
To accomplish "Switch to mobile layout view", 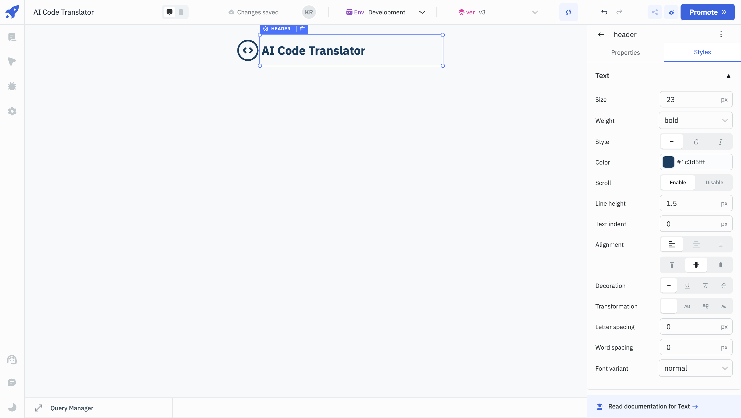I will [181, 12].
